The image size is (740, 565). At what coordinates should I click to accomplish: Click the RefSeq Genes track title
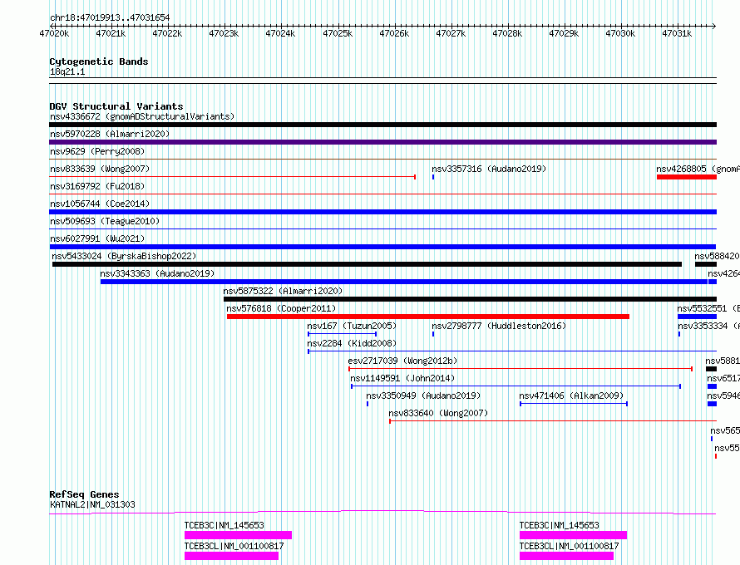84,494
